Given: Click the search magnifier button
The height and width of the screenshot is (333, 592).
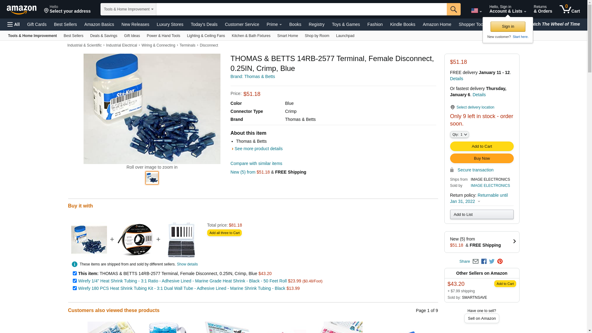Looking at the screenshot, I should tap(453, 9).
